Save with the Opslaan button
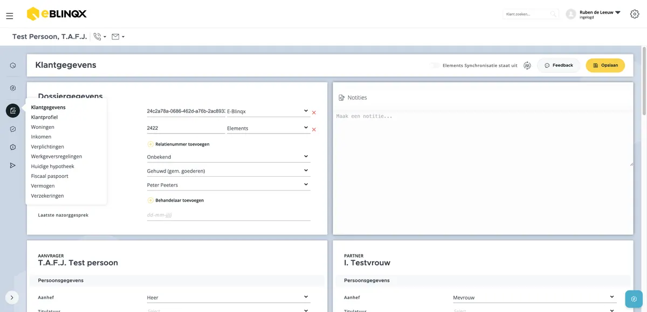Screen dimensions: 647x312 [605, 65]
